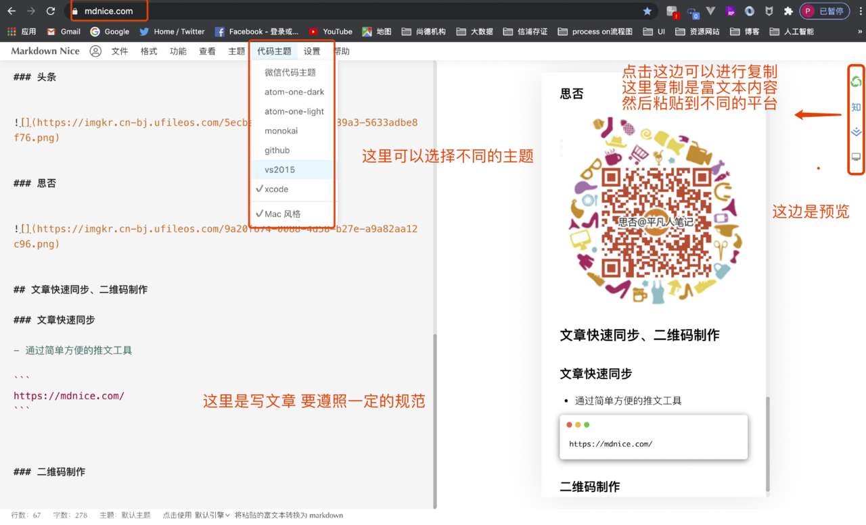
Task: Click the paused profile button 已暂停
Action: [x=824, y=11]
